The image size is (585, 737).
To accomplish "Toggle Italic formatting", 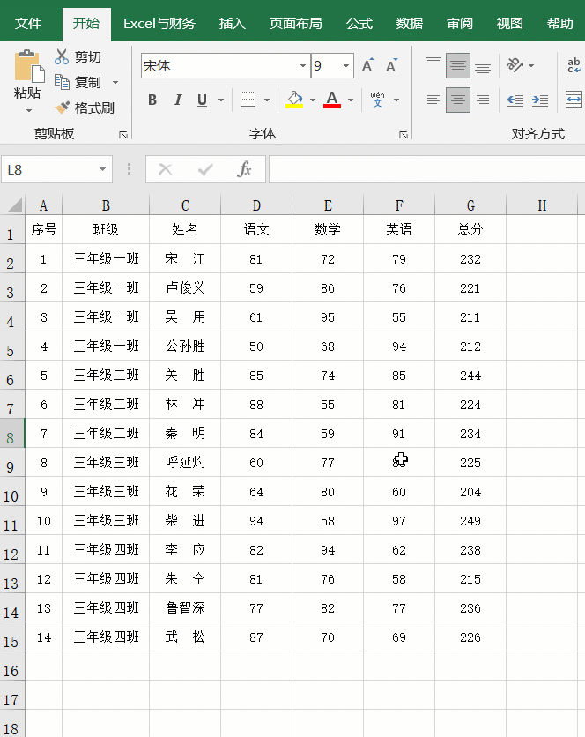I will (178, 100).
